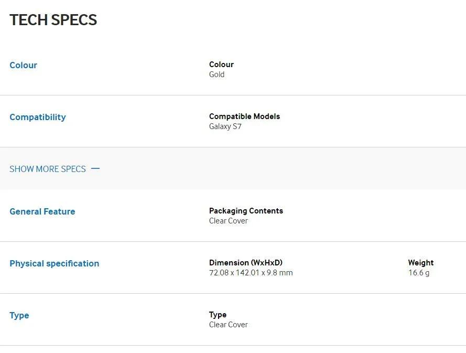Select the General Feature category label

42,211
